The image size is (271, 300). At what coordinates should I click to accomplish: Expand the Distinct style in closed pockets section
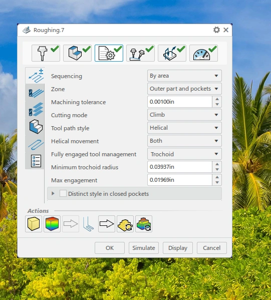pos(53,194)
